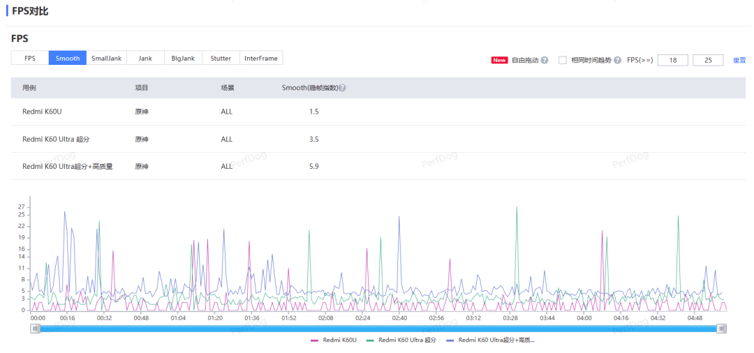Click the red New badge
The image size is (754, 353).
click(499, 60)
